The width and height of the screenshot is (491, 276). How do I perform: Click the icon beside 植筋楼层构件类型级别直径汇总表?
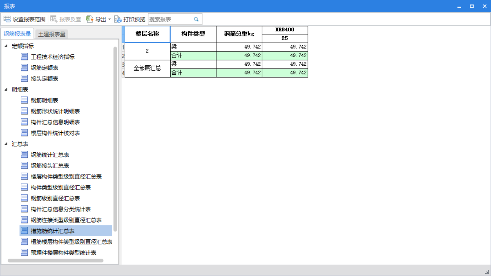pyautogui.click(x=24, y=242)
